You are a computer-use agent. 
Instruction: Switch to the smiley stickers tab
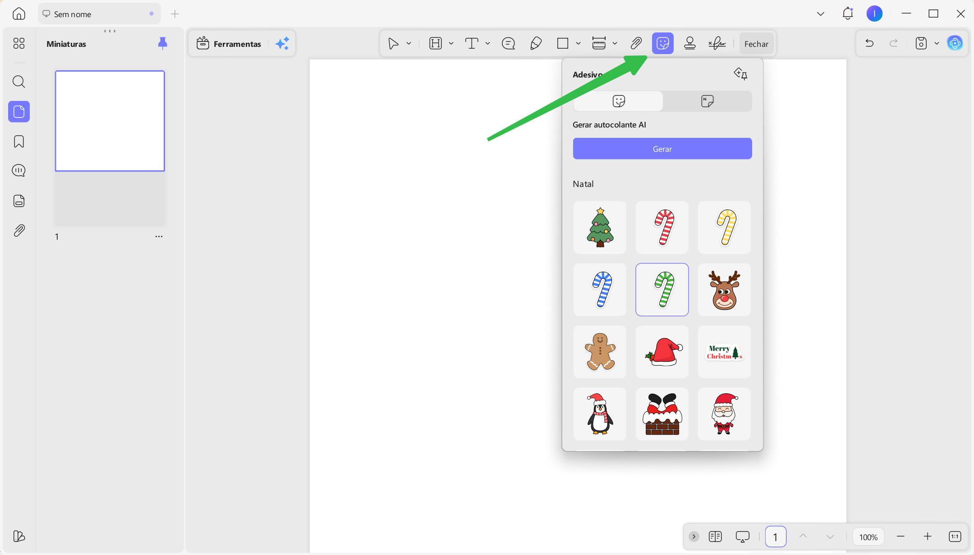[618, 101]
